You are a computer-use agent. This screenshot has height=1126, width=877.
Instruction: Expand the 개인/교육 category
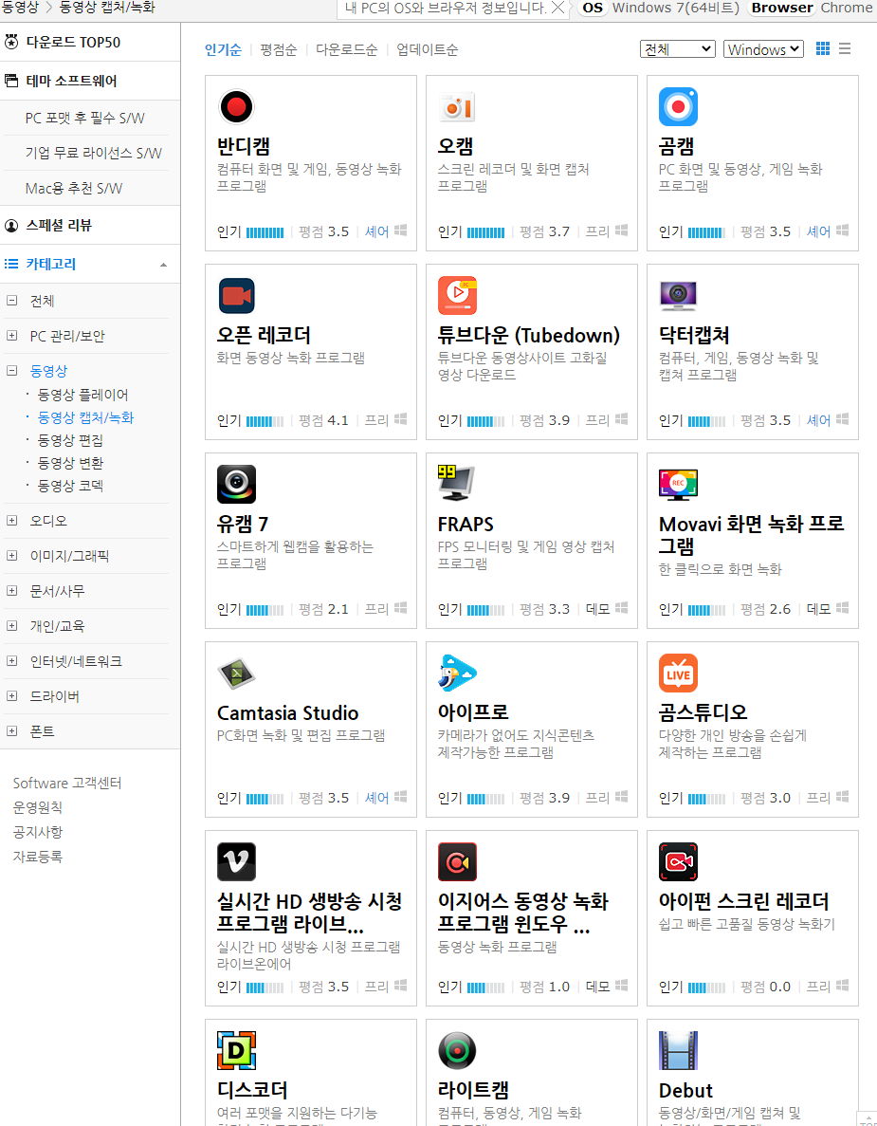point(11,626)
